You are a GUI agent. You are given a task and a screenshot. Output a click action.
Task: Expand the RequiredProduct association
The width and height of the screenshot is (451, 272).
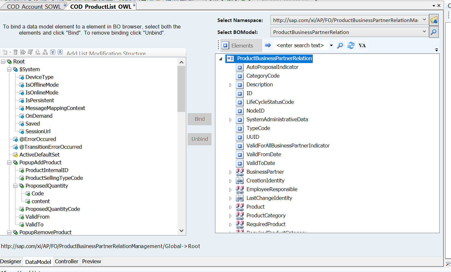231,224
